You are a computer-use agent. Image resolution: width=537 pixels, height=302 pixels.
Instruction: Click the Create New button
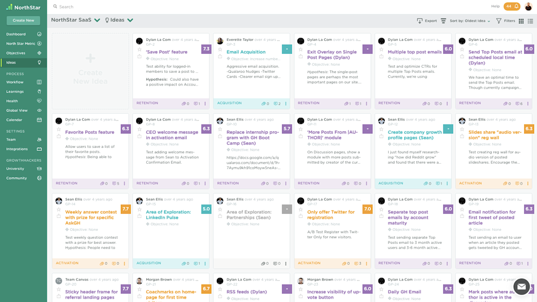(x=23, y=20)
